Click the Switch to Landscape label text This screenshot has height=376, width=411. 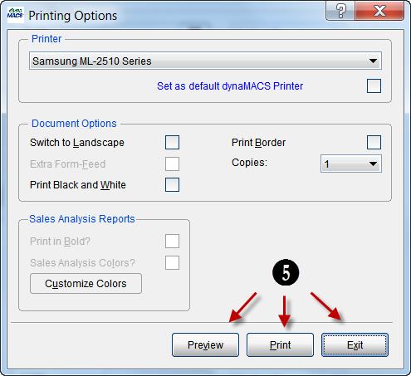(x=77, y=143)
